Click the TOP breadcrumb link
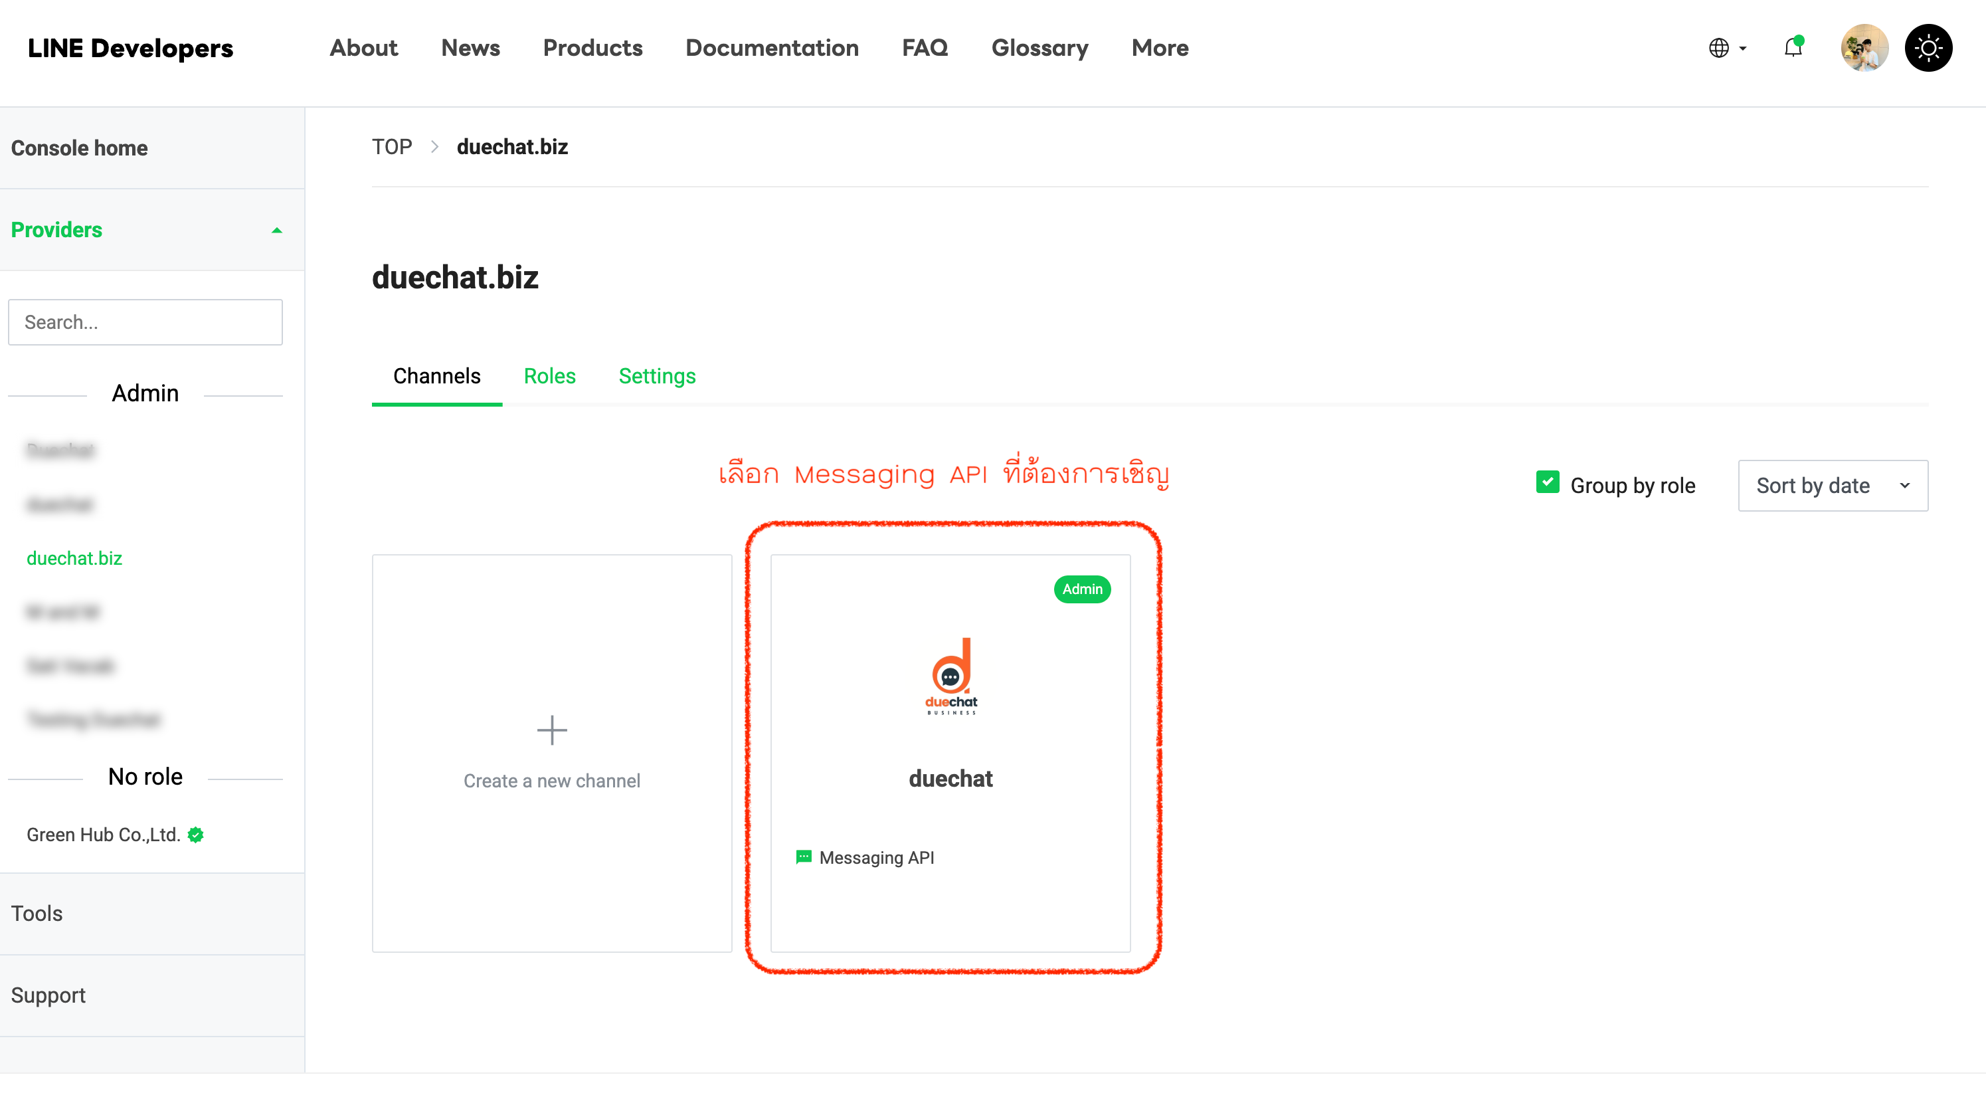 pyautogui.click(x=392, y=146)
